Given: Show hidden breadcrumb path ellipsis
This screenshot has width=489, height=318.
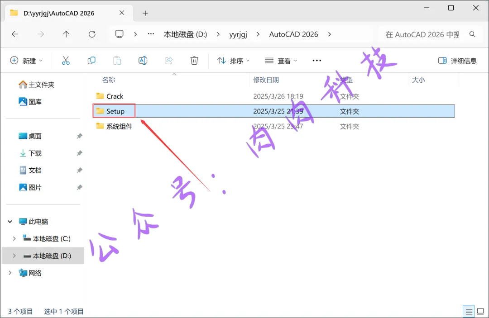Looking at the screenshot, I should coord(151,33).
